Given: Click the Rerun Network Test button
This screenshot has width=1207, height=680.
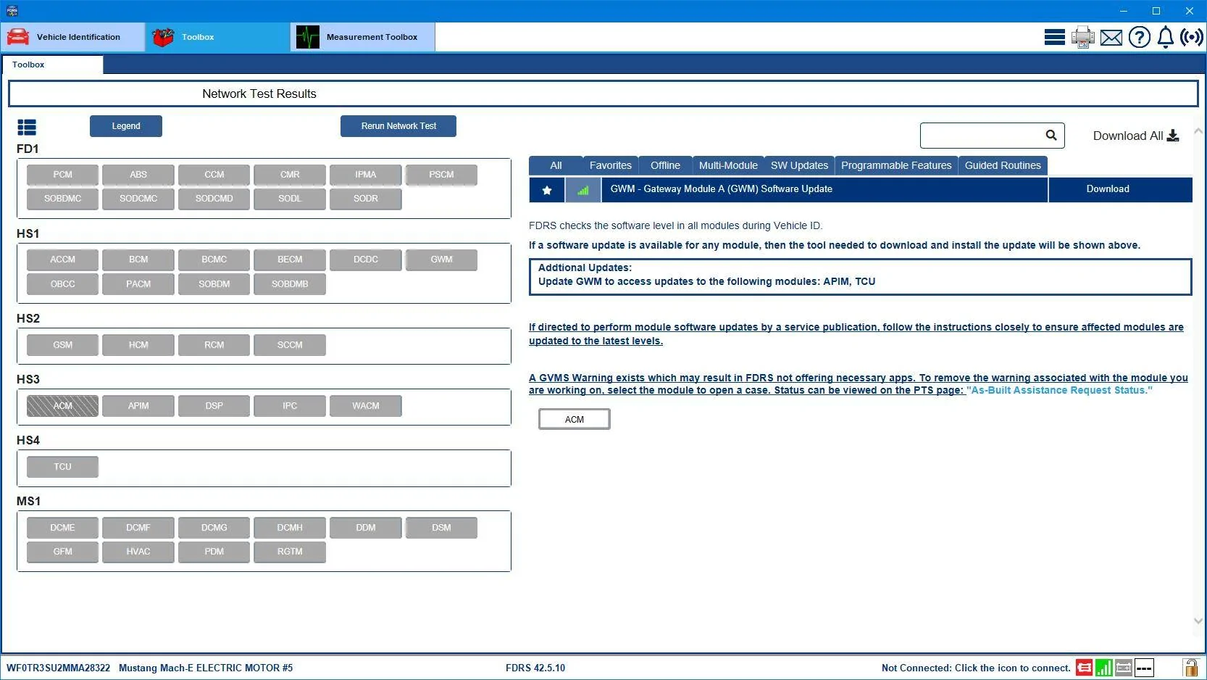Looking at the screenshot, I should point(398,126).
